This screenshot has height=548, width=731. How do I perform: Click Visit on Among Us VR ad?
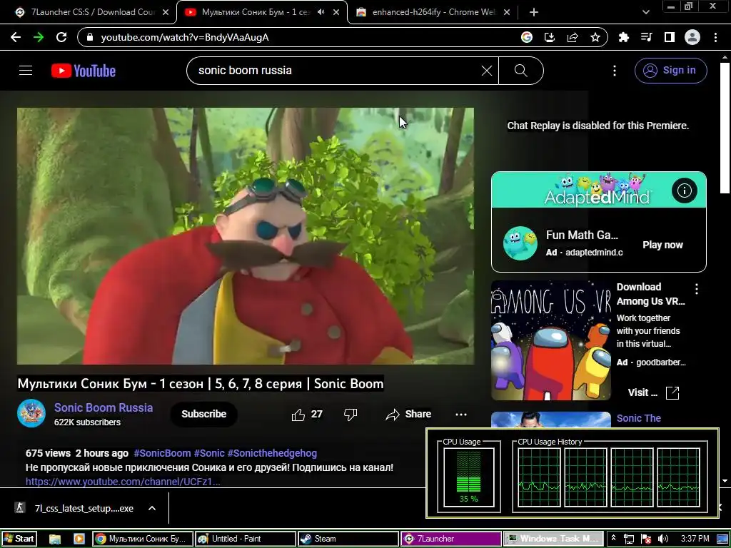tap(653, 393)
